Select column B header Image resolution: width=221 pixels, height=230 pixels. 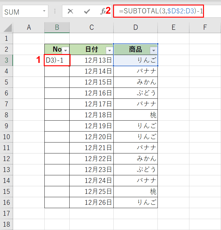coord(57,27)
